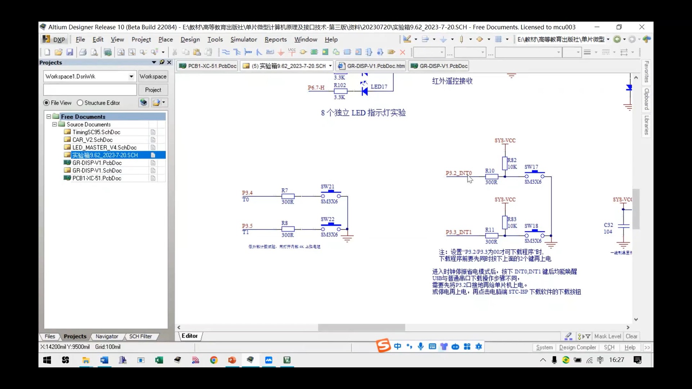
Task: Click the Place Net Label icon
Action: point(270,52)
